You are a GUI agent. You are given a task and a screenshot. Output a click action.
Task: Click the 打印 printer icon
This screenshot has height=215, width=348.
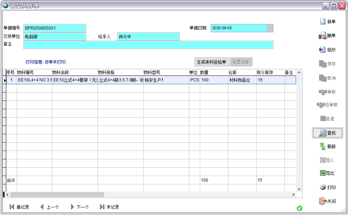tap(323, 188)
